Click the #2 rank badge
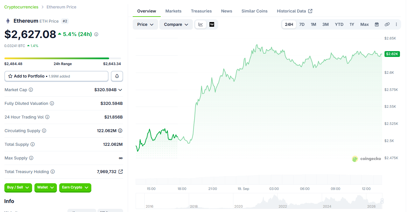The image size is (409, 212). [65, 21]
